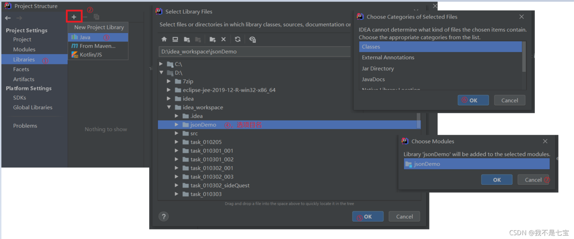Go to Home directory in file chooser toolbar
Screen dimensions: 574x239
point(164,39)
